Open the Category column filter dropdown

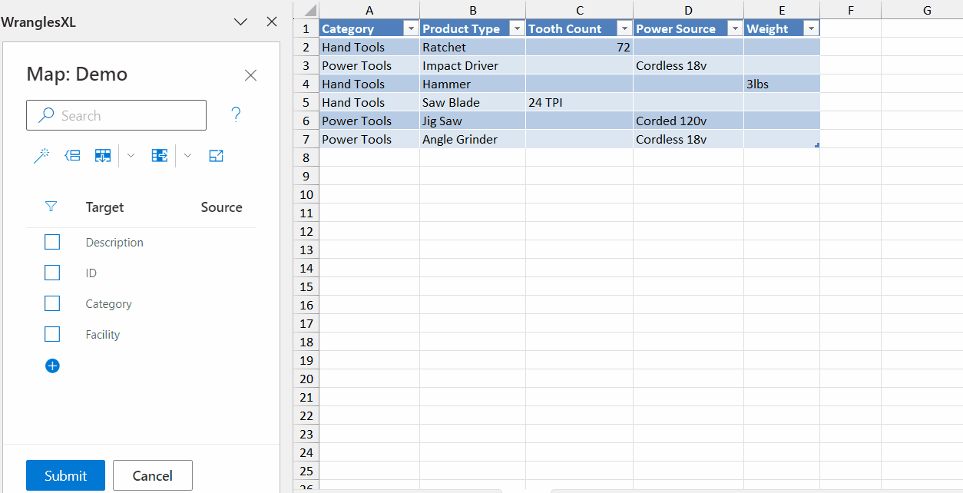(410, 29)
